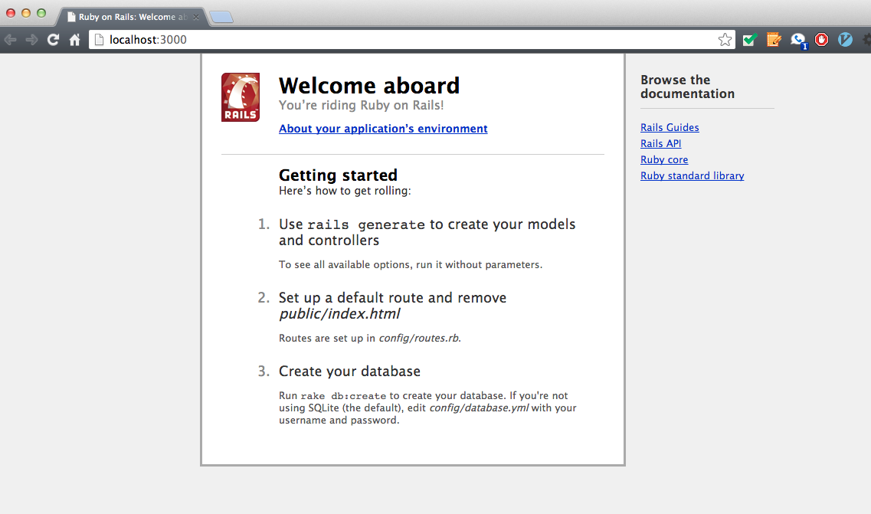Viewport: 871px width, 514px height.
Task: Open the browser home page icon
Action: click(74, 40)
